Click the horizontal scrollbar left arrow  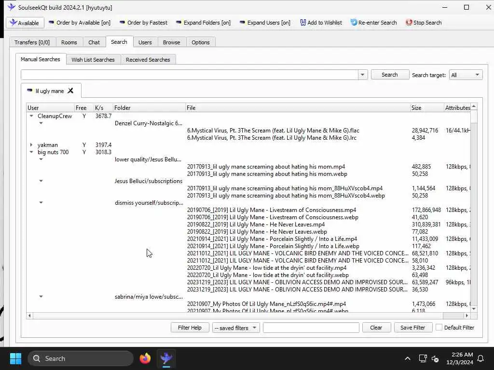point(29,316)
